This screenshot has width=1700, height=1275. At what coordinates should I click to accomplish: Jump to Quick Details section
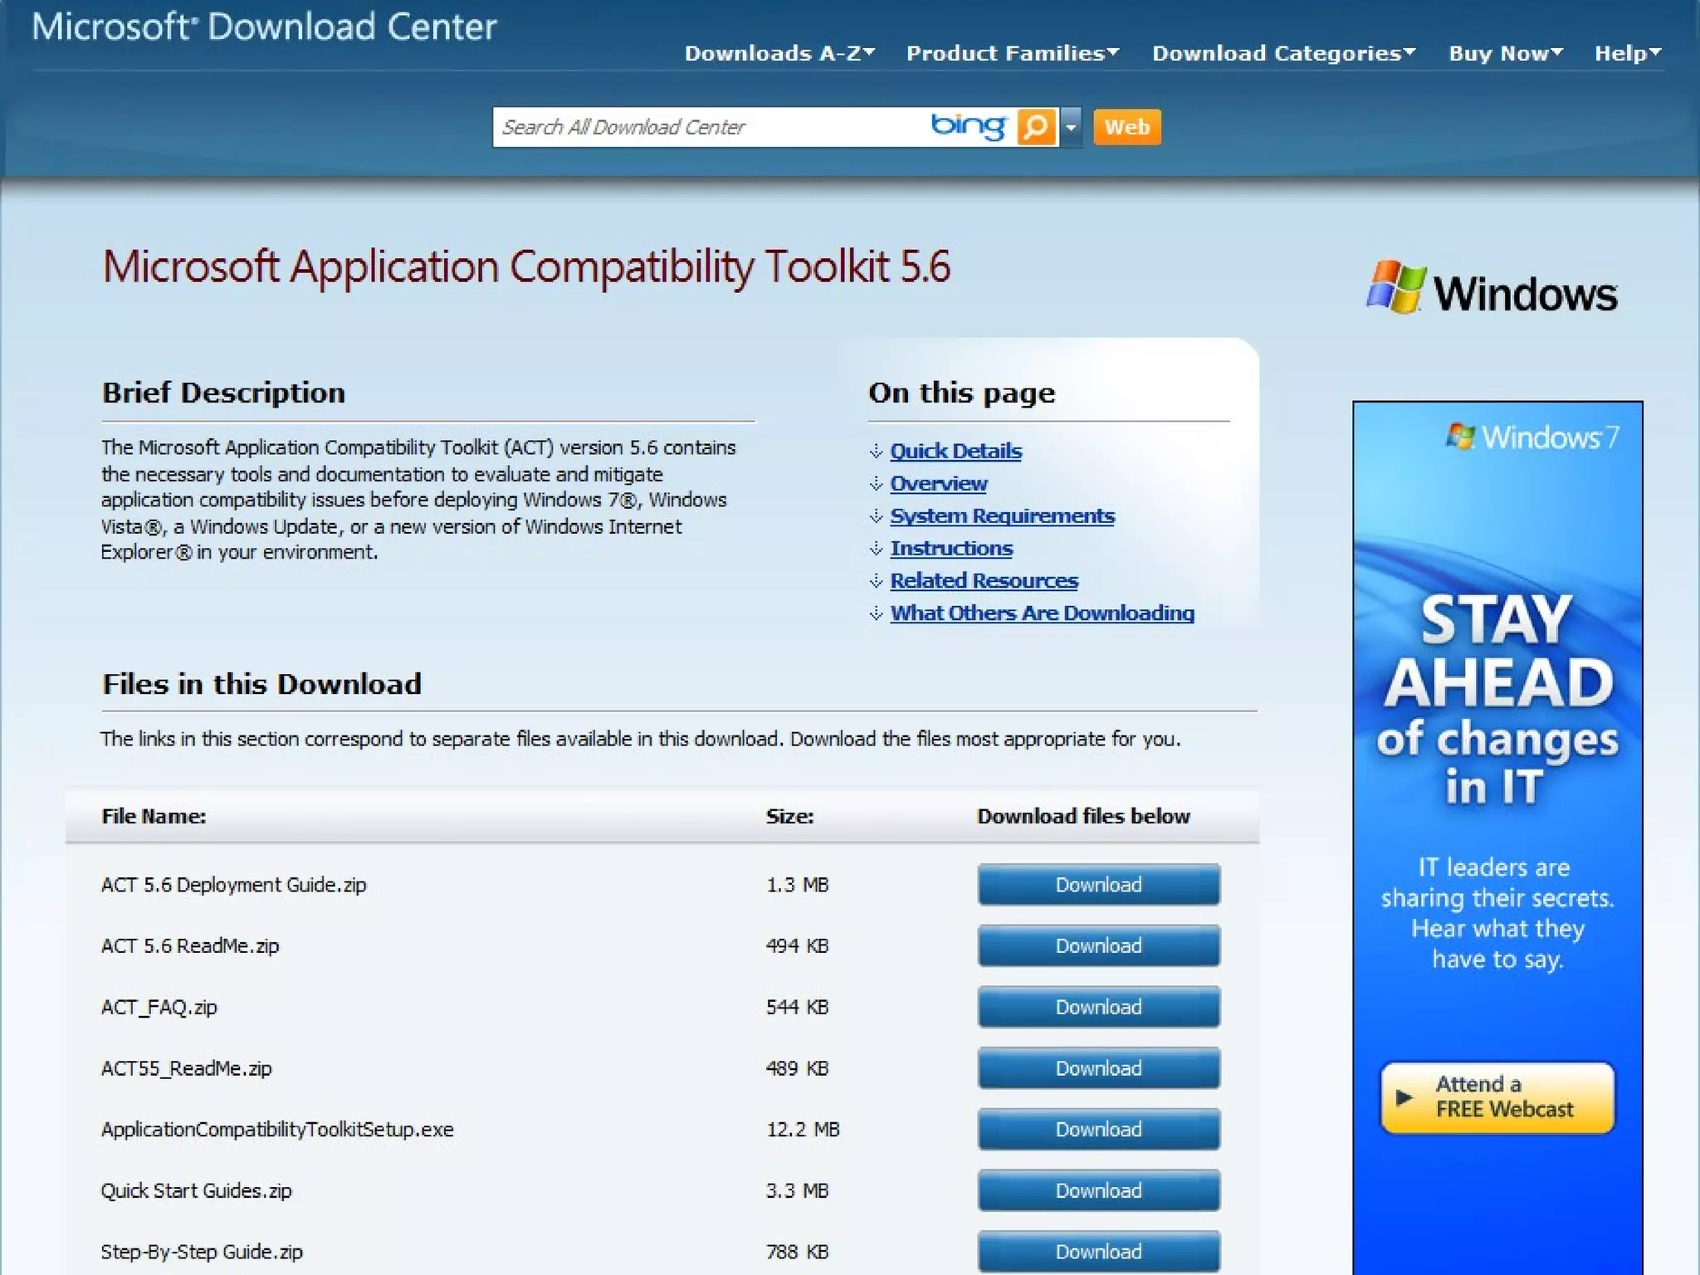tap(955, 451)
